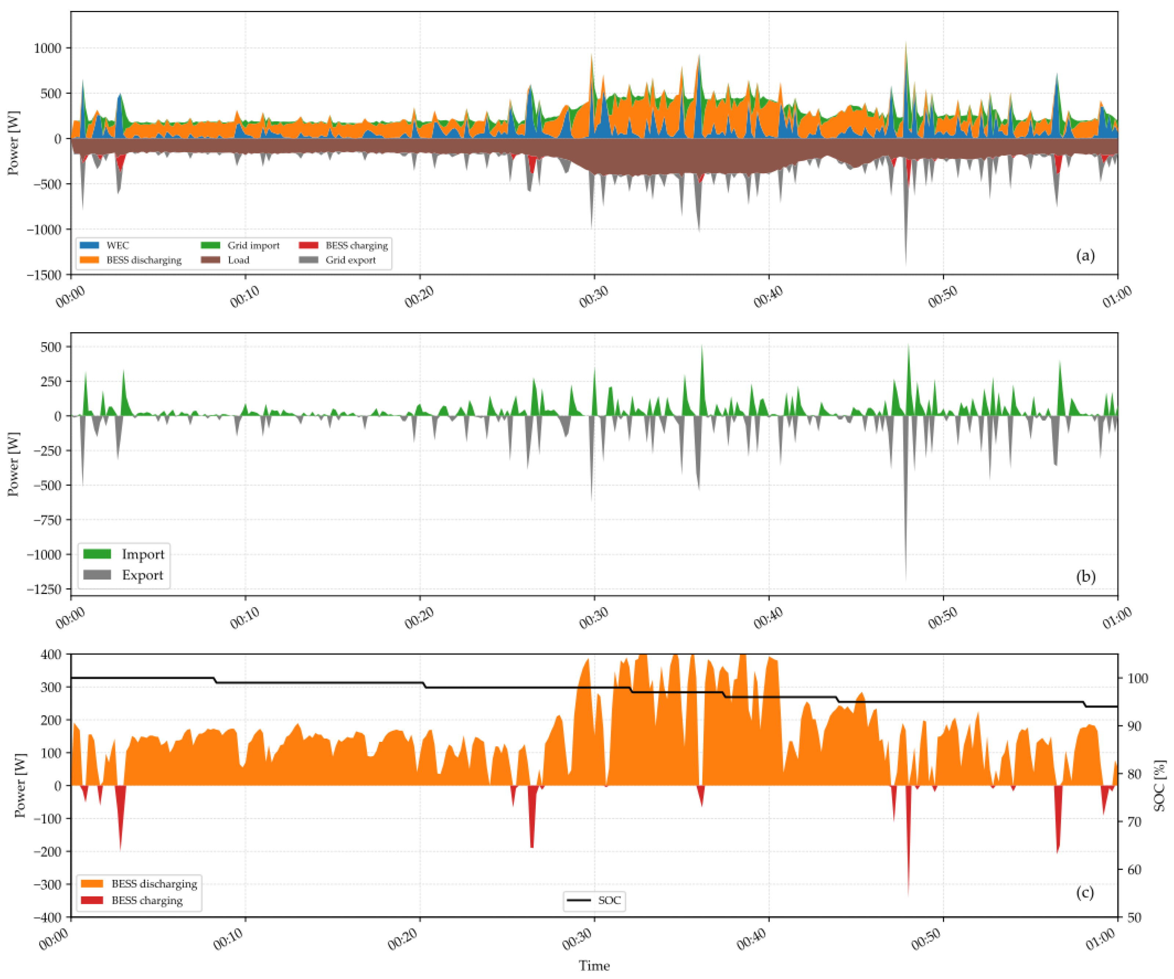Viewport: 1174px width, 979px height.
Task: Select the Export legend entry in panel (b)
Action: [142, 575]
